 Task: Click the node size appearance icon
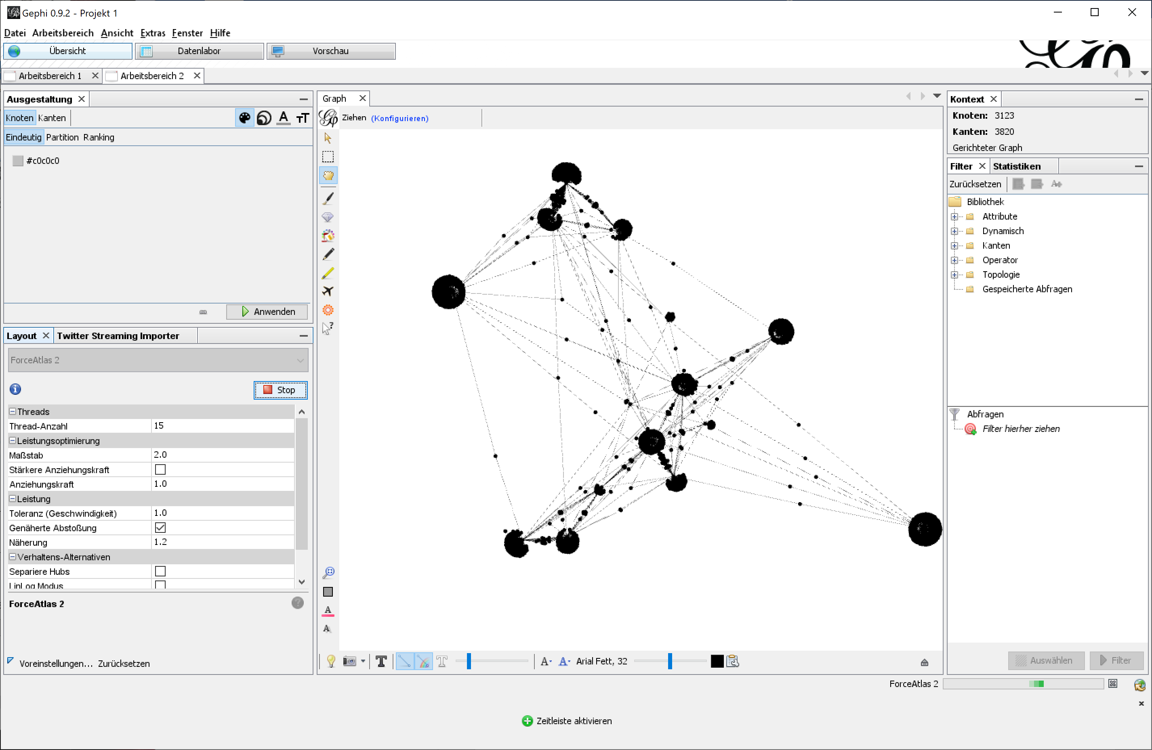point(264,118)
